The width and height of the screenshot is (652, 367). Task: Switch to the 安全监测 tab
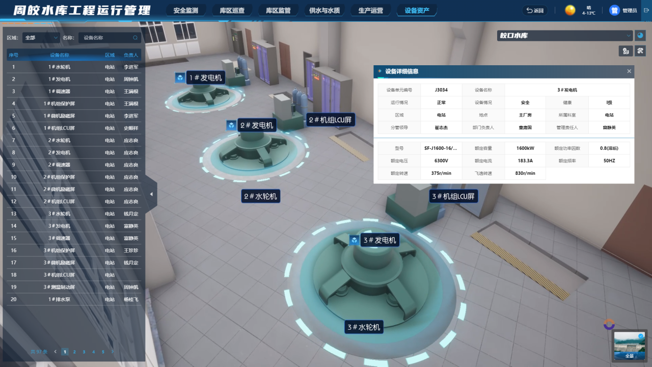point(186,10)
